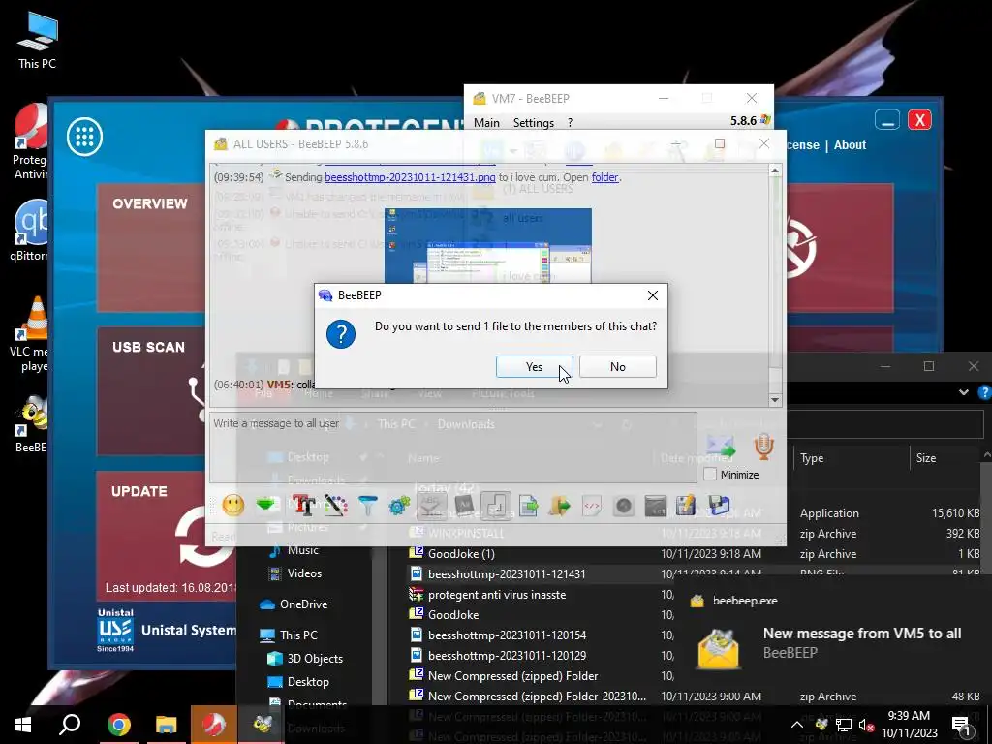This screenshot has height=744, width=992.
Task: Open the Windows Start menu
Action: pyautogui.click(x=23, y=725)
